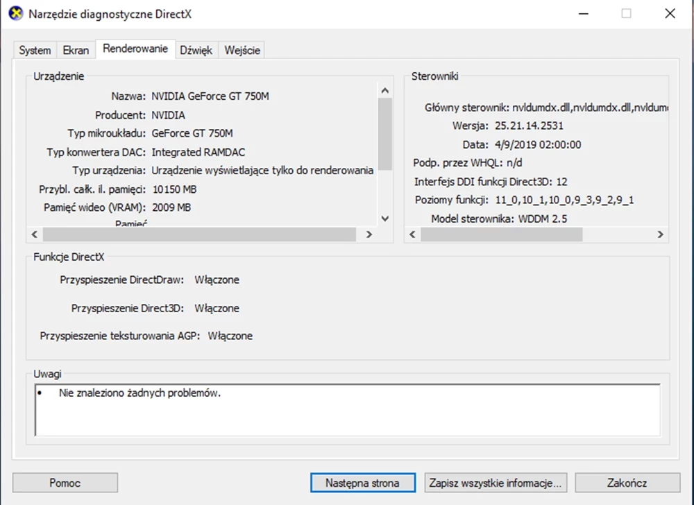Click the Sterowniki horizontal scrollbar thumb
The image size is (694, 505).
click(x=502, y=234)
